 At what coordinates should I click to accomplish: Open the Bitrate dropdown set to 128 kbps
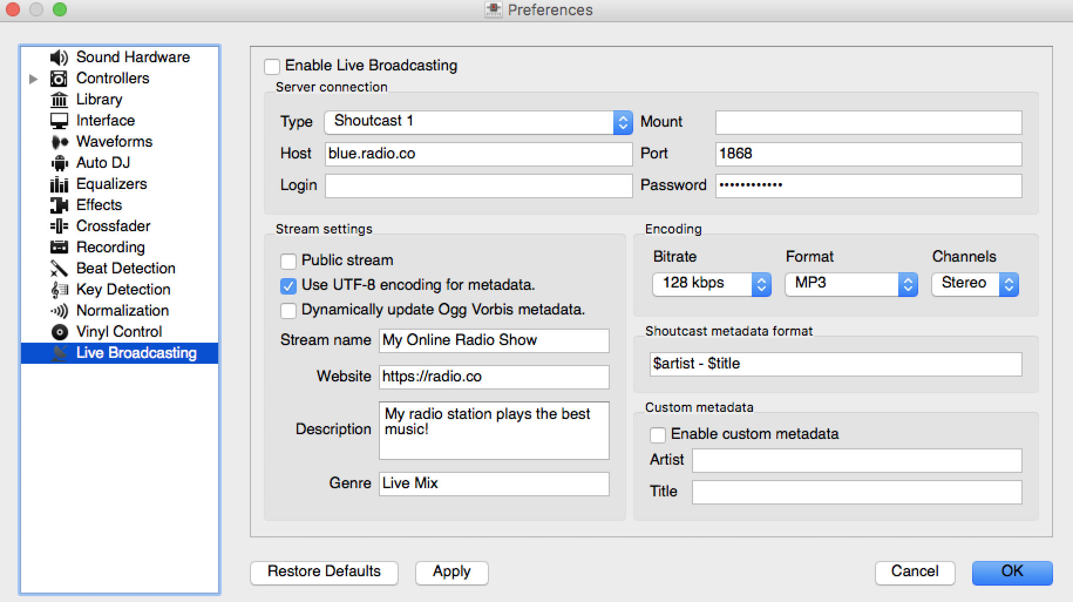711,284
